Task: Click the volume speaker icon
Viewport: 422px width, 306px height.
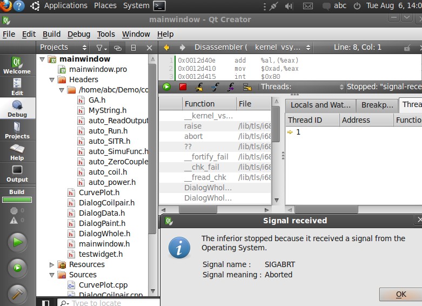Action: [289, 5]
